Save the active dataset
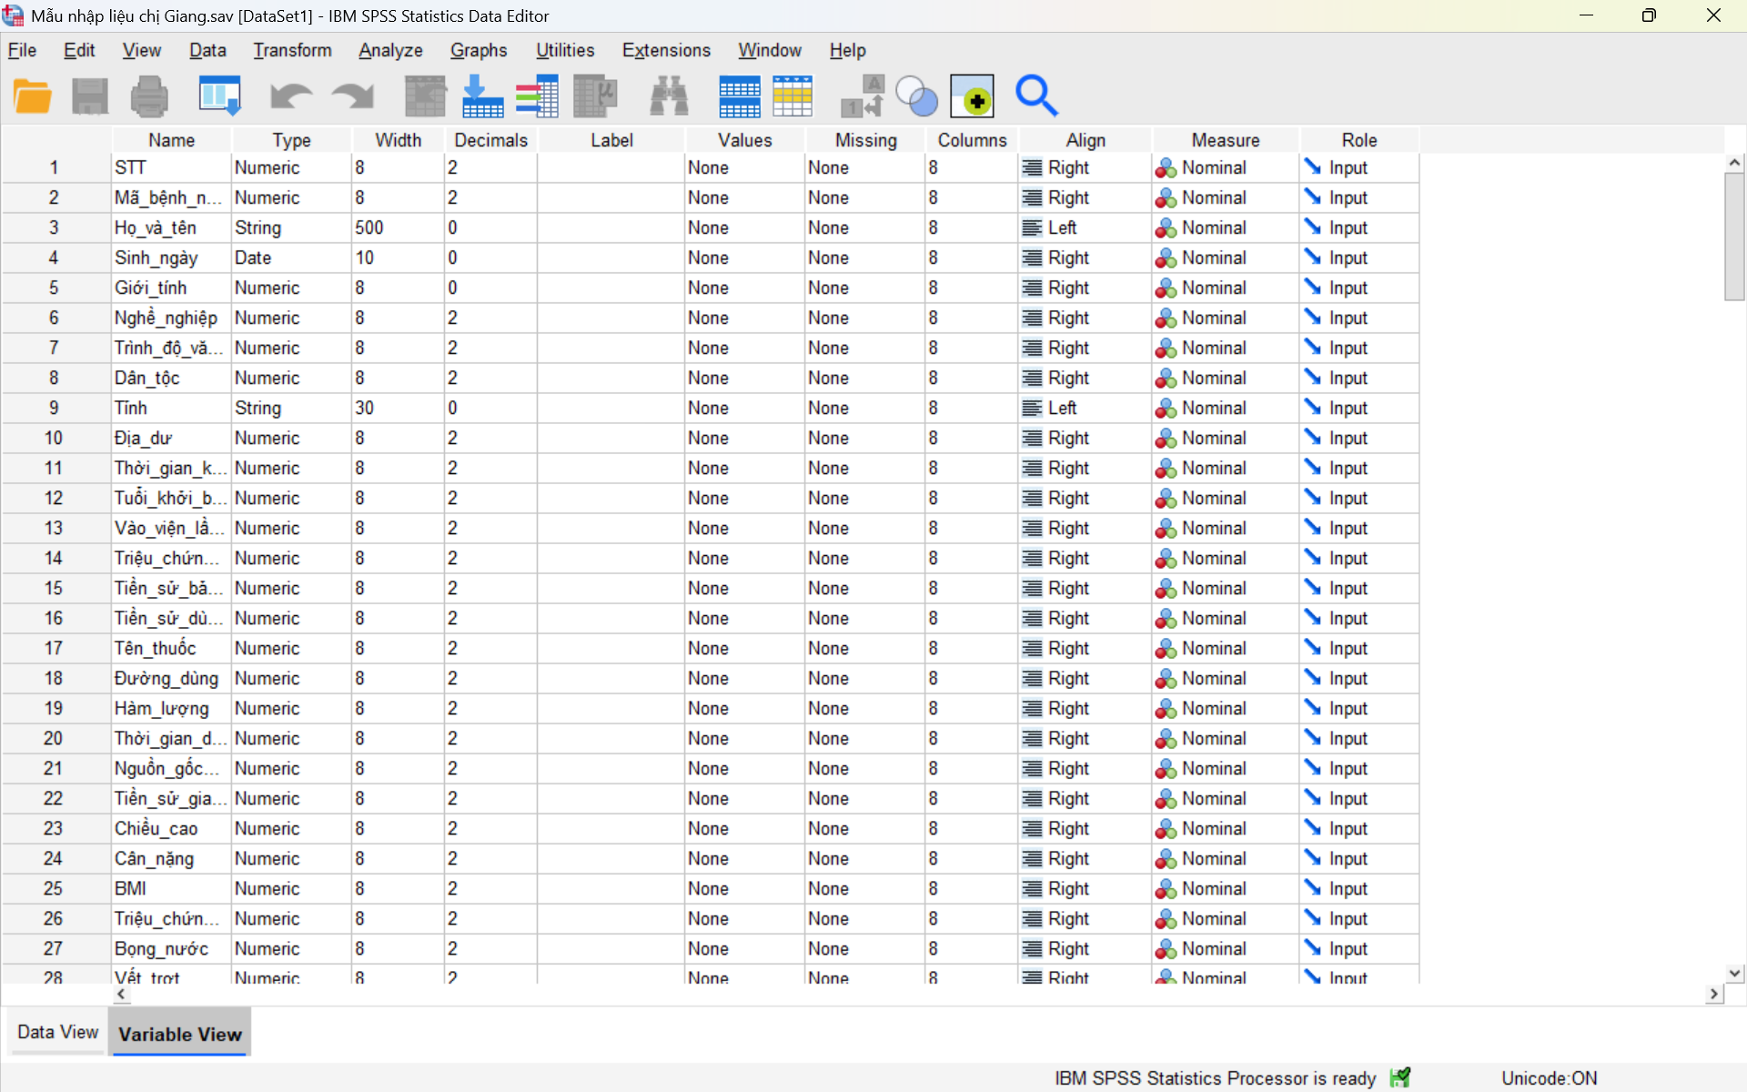1747x1092 pixels. pos(89,96)
